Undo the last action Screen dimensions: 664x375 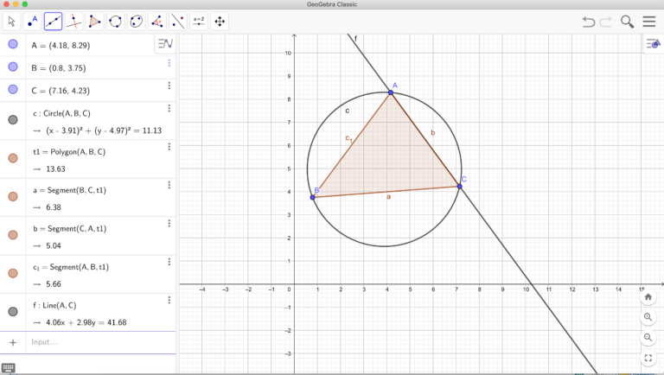[589, 22]
